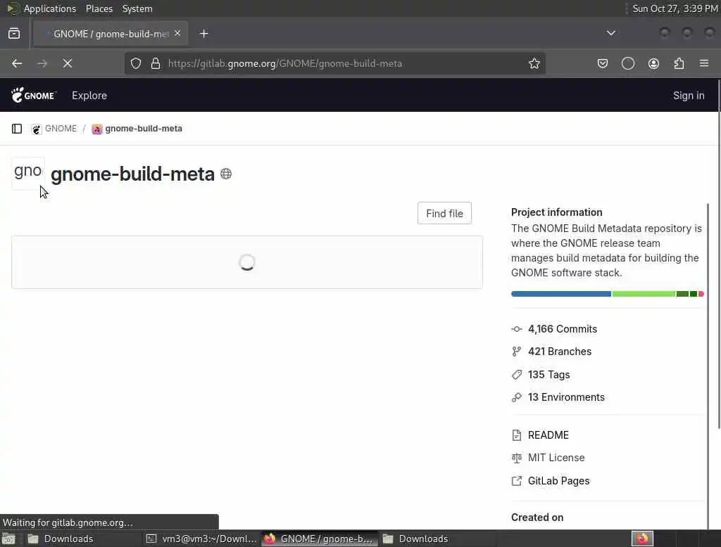The image size is (721, 547).
Task: Click the gnome-build-meta project avatar
Action: tap(28, 173)
